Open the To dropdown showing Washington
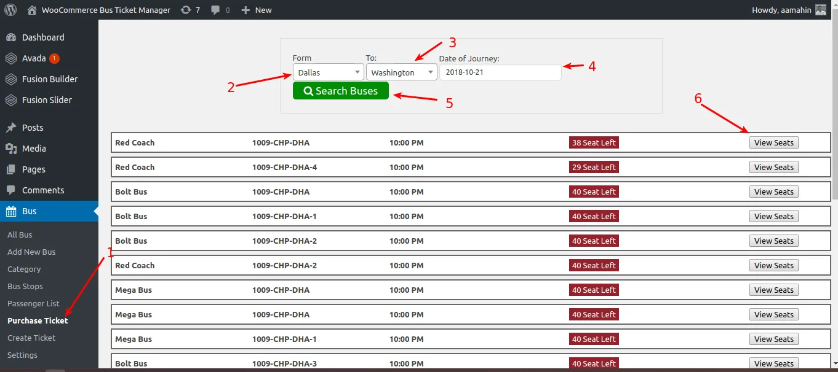This screenshot has width=838, height=372. (401, 72)
